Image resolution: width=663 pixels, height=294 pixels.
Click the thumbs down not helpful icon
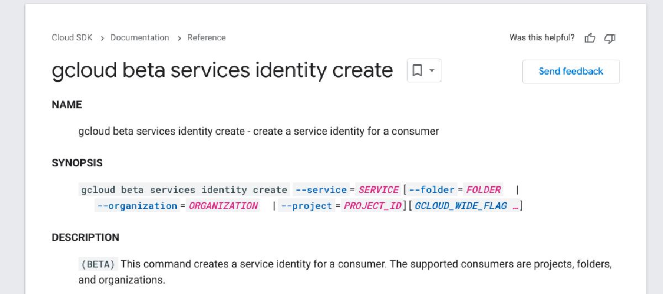(609, 38)
